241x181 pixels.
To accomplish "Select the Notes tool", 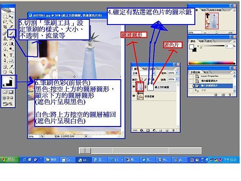I will (x=5, y=67).
